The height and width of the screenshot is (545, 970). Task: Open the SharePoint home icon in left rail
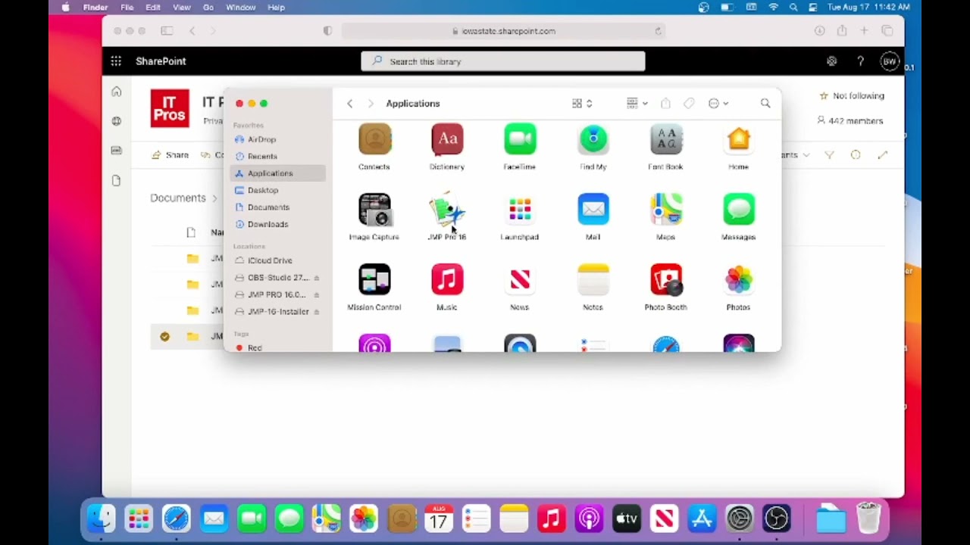tap(116, 92)
